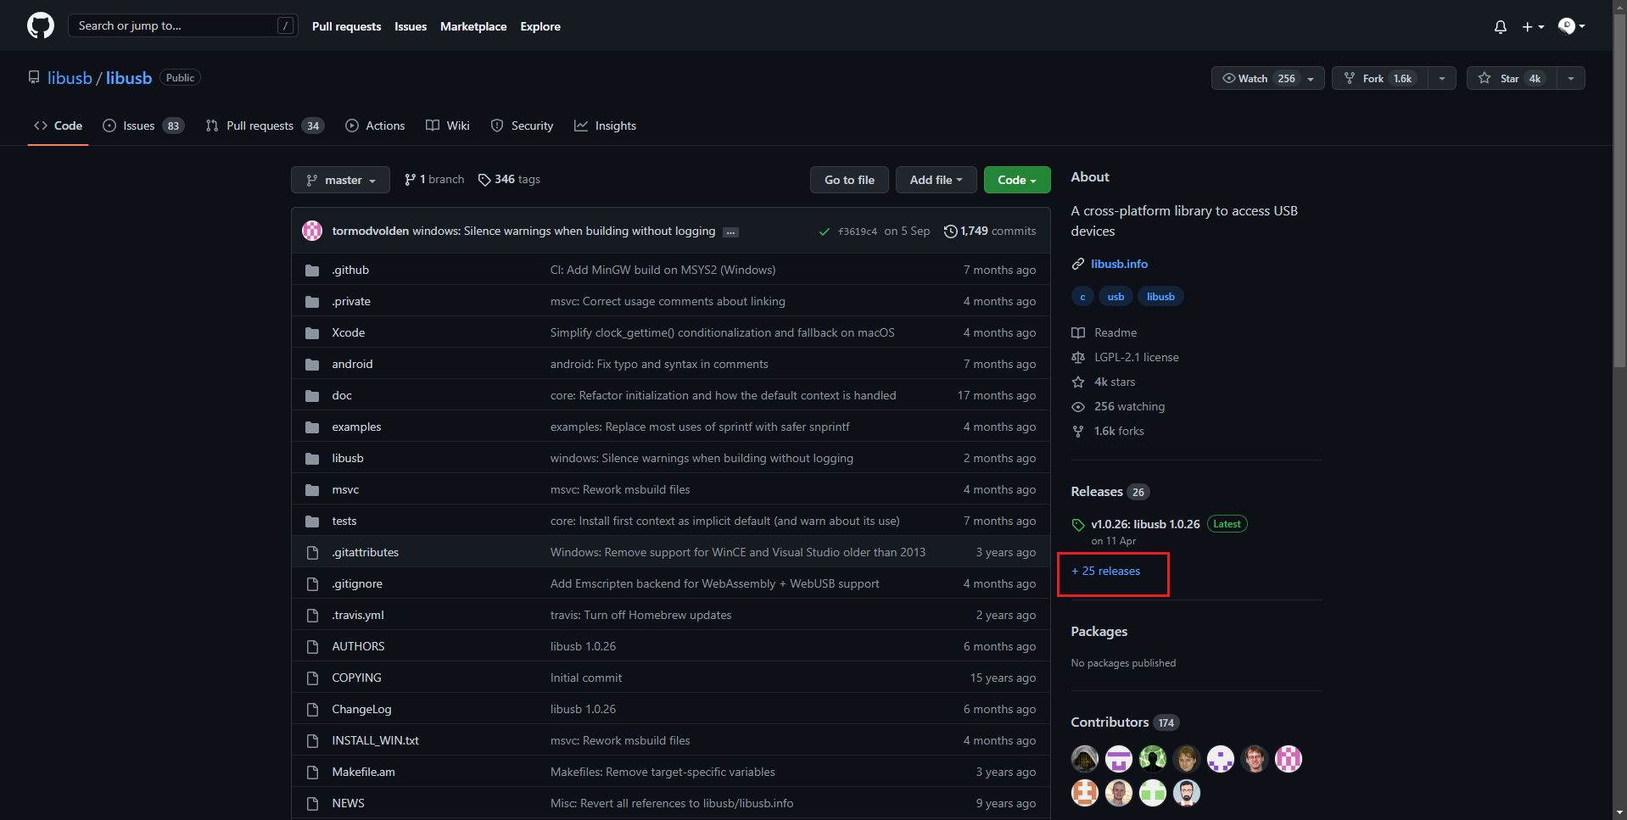Open the notifications bell

(x=1501, y=27)
